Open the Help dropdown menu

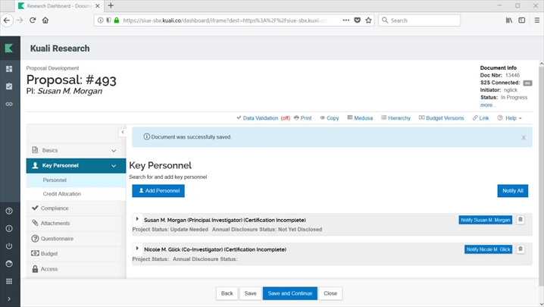point(513,118)
